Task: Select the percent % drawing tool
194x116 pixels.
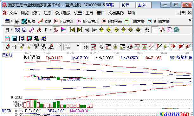Action: click(101, 47)
